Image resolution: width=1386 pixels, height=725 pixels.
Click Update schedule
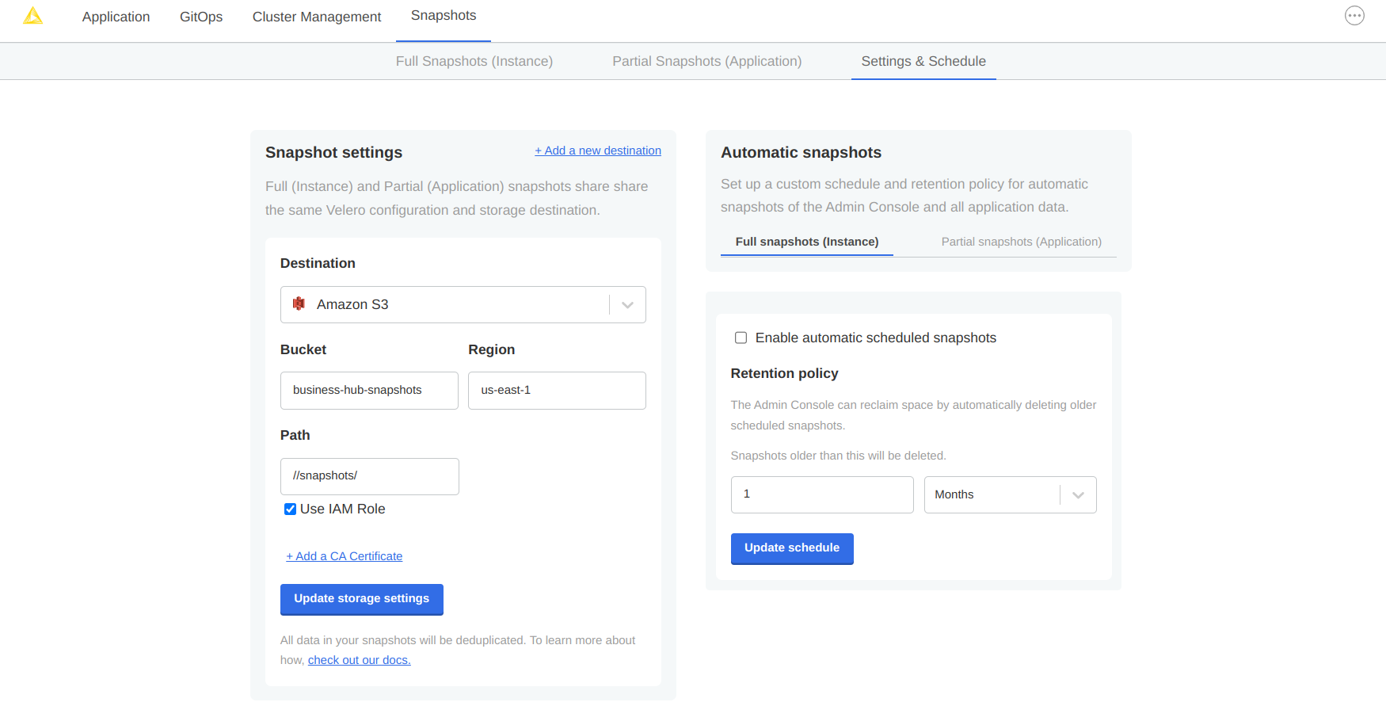[792, 548]
